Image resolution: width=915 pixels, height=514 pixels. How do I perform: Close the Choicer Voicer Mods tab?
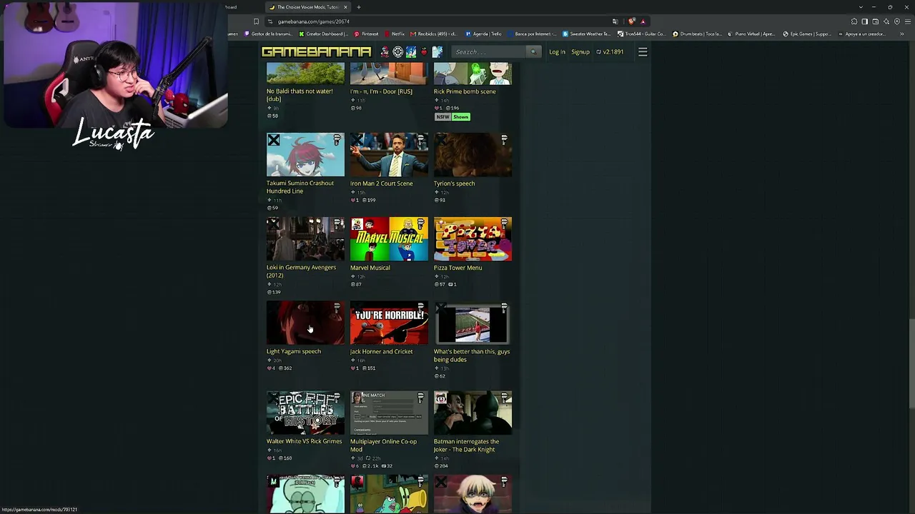(x=345, y=7)
